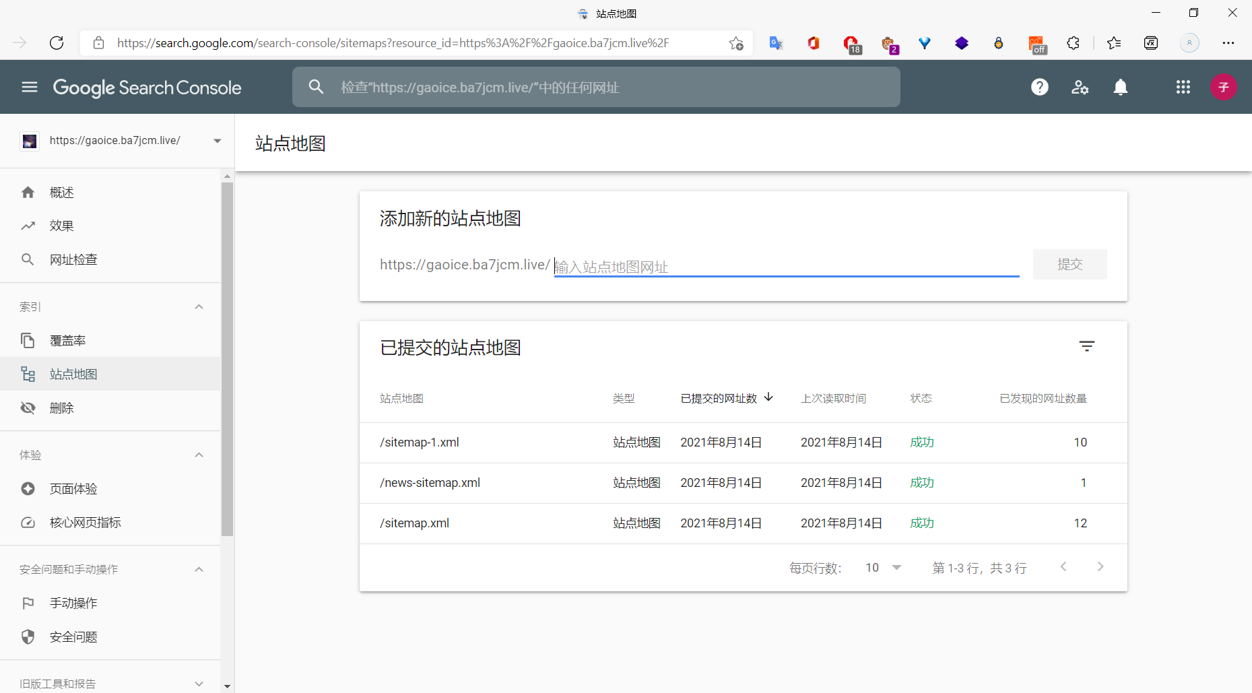This screenshot has width=1252, height=693.
Task: Open the ad blocker extension with 18 badge
Action: pos(852,44)
